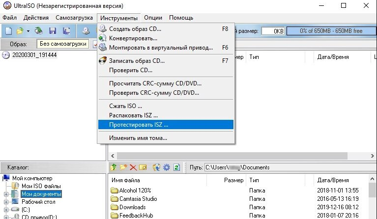Image resolution: width=377 pixels, height=219 pixels.
Task: Click the blue gear settings icon
Action: tap(166, 167)
